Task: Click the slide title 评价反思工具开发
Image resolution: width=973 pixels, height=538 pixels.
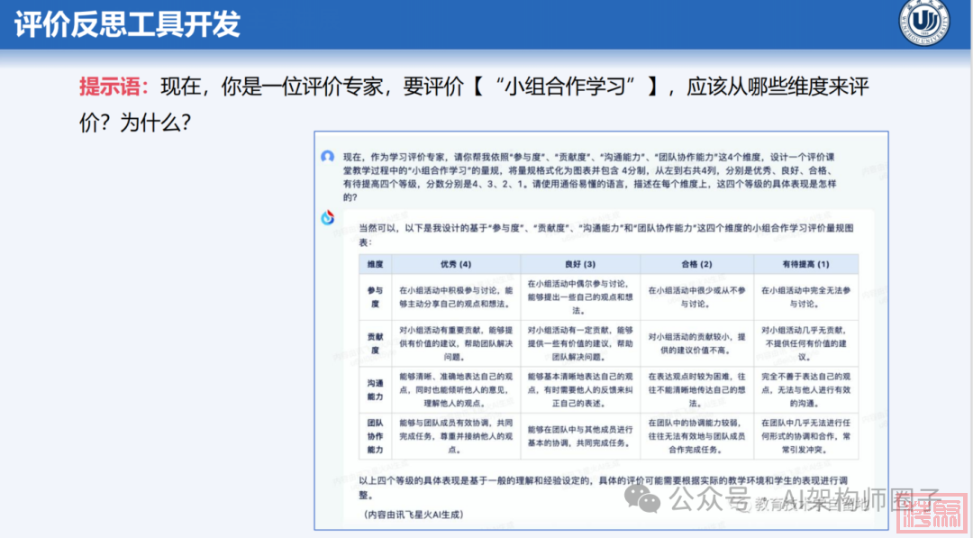Action: click(128, 23)
